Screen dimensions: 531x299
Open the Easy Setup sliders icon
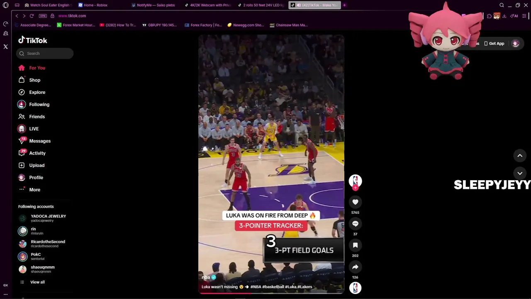click(x=524, y=16)
